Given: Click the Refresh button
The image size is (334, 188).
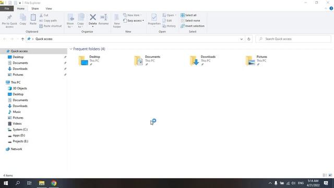Looking at the screenshot, I should pyautogui.click(x=248, y=39).
